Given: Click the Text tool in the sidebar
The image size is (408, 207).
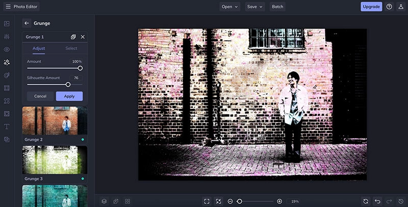Looking at the screenshot, I should [7, 126].
